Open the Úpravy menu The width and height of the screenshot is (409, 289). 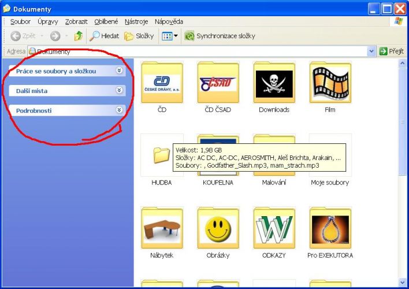48,21
